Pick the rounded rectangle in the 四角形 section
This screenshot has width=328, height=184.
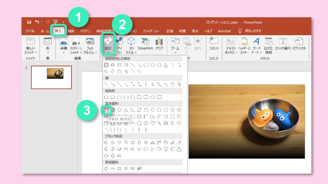tap(113, 97)
